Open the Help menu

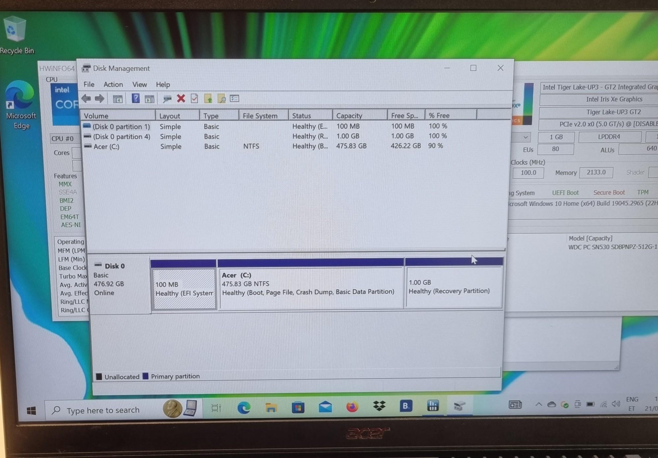pyautogui.click(x=163, y=84)
